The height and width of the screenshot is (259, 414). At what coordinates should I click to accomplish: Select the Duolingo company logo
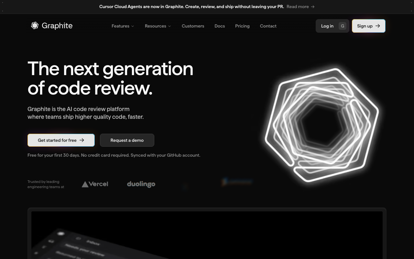[x=141, y=184]
